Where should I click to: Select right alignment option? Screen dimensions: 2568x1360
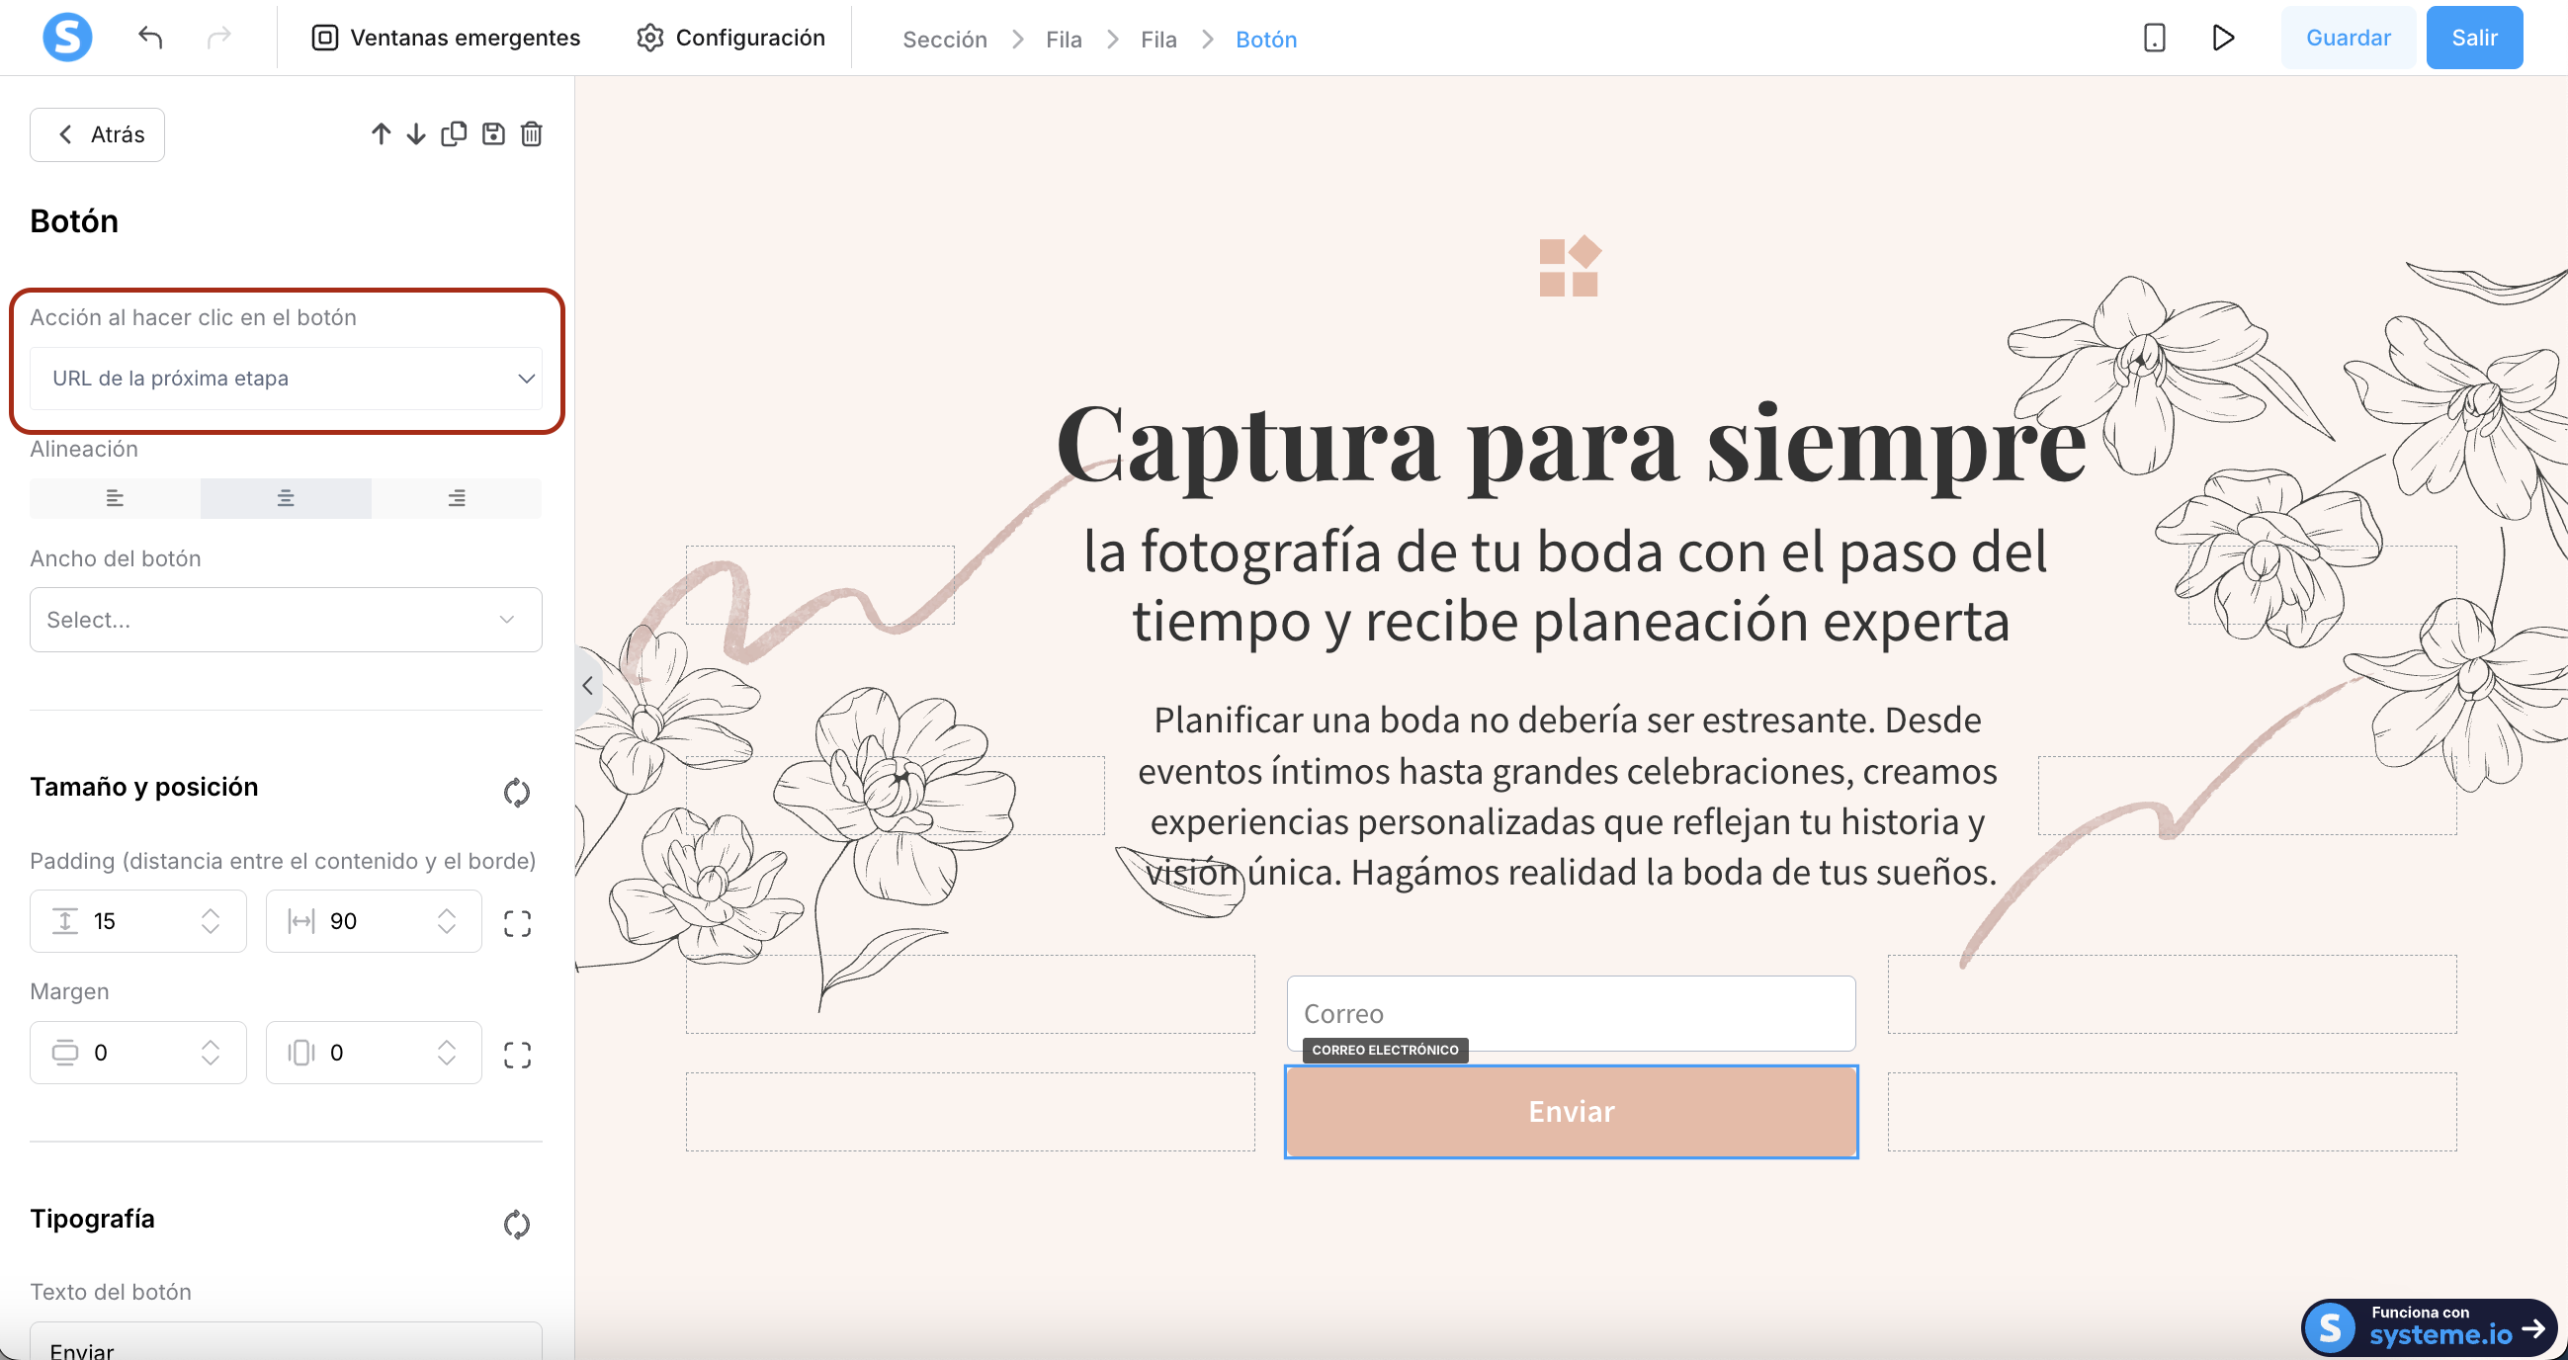click(x=457, y=498)
